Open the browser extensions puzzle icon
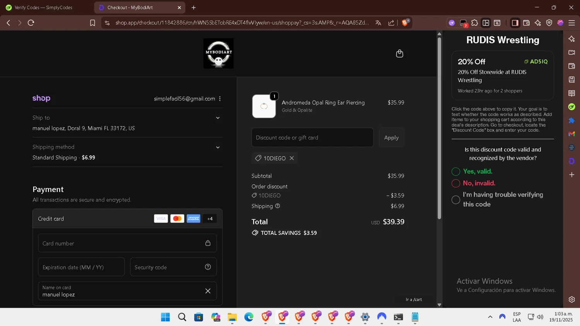The image size is (580, 326). click(474, 23)
